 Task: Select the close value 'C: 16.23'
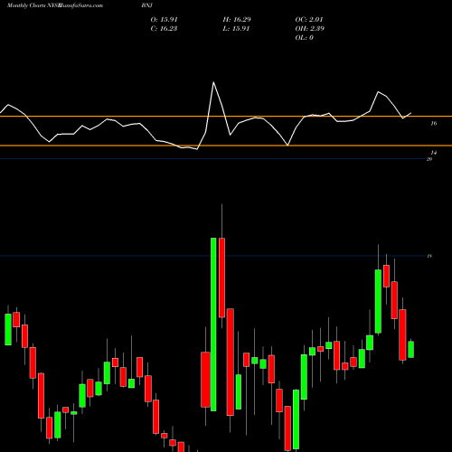coord(164,29)
